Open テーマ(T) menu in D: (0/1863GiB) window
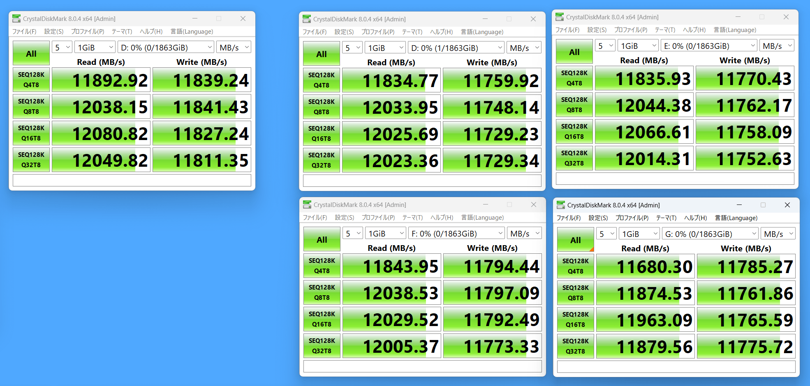Screen dimensions: 810x386 coord(122,31)
